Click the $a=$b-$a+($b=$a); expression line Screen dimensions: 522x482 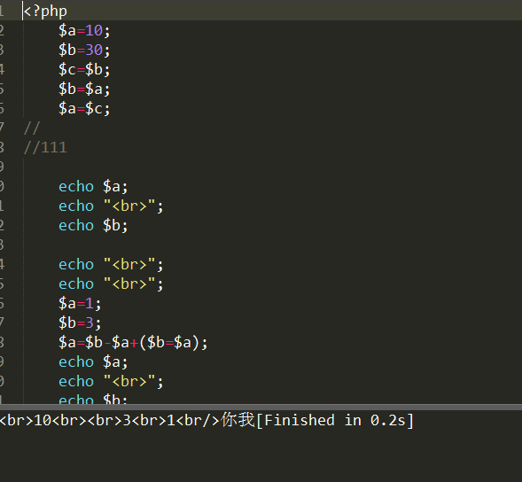(x=133, y=343)
